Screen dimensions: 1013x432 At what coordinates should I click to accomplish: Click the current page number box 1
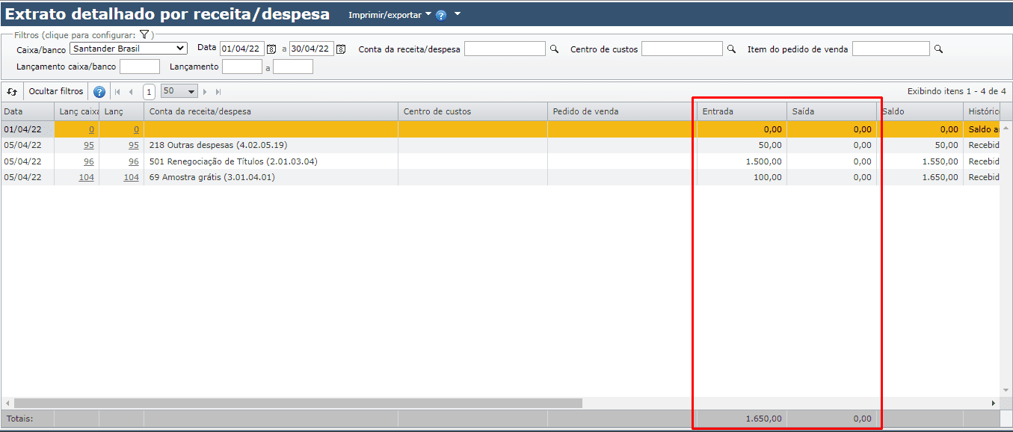click(x=149, y=92)
